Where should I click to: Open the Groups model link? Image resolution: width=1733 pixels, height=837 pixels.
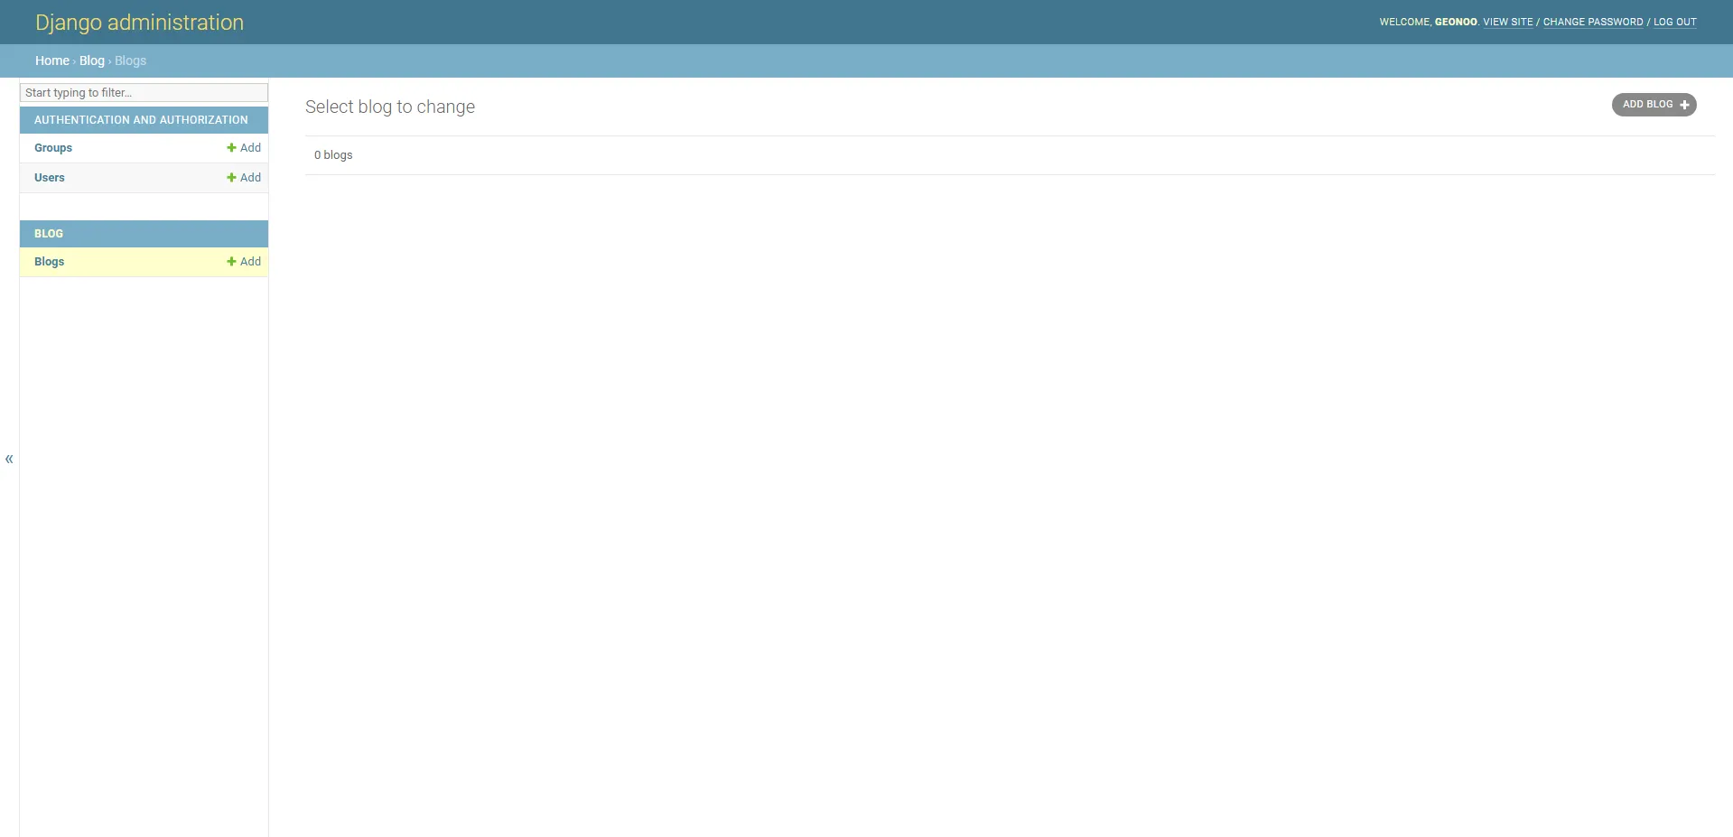(x=53, y=148)
